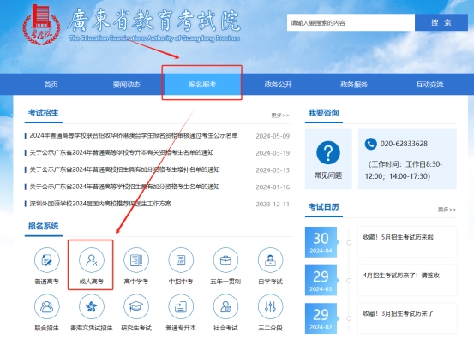The width and height of the screenshot is (474, 338).
Task: Click the 29 2024-03 date tile
Action: [321, 280]
